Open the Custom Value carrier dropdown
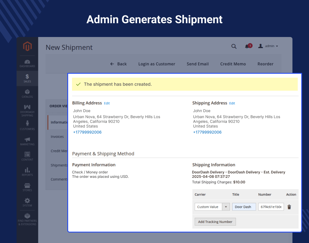 (212, 207)
